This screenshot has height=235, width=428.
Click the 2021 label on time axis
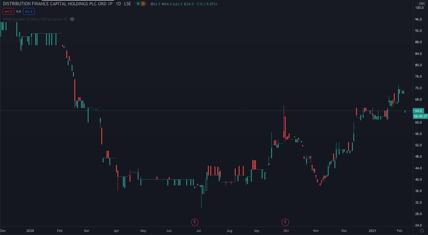click(372, 231)
